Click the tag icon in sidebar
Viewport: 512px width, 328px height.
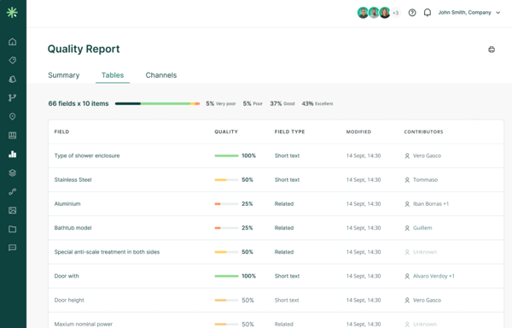(x=13, y=60)
